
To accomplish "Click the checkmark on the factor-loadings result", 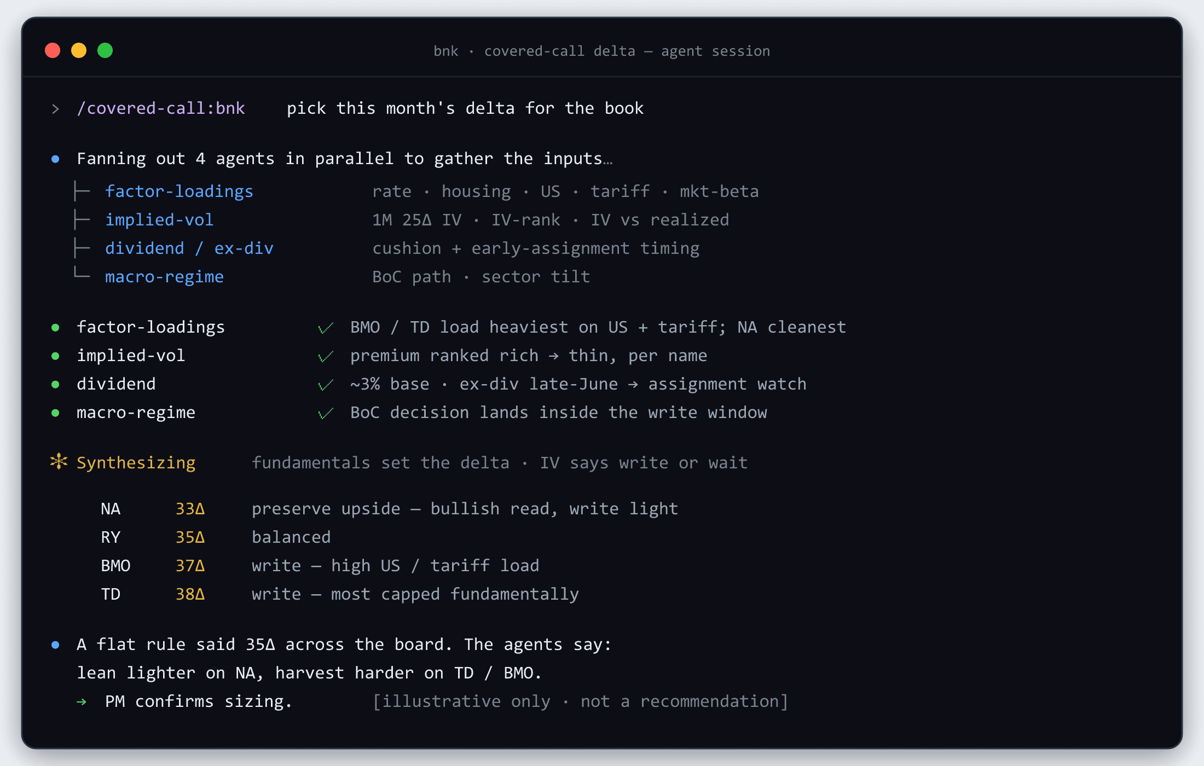I will (326, 328).
